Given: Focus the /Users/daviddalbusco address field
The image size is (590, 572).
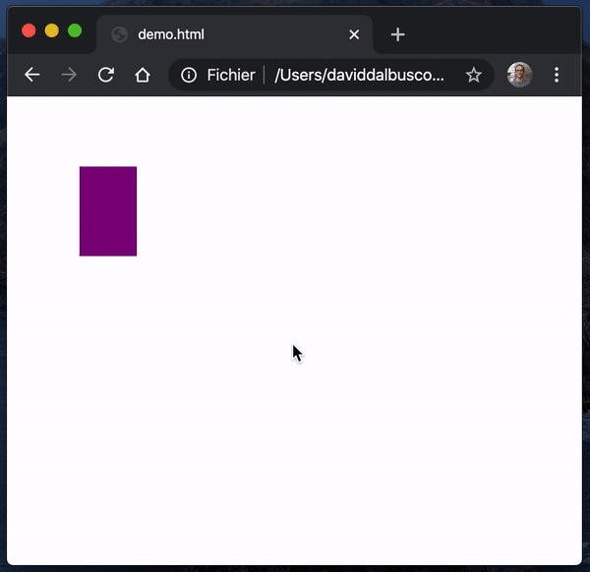Looking at the screenshot, I should tap(359, 75).
